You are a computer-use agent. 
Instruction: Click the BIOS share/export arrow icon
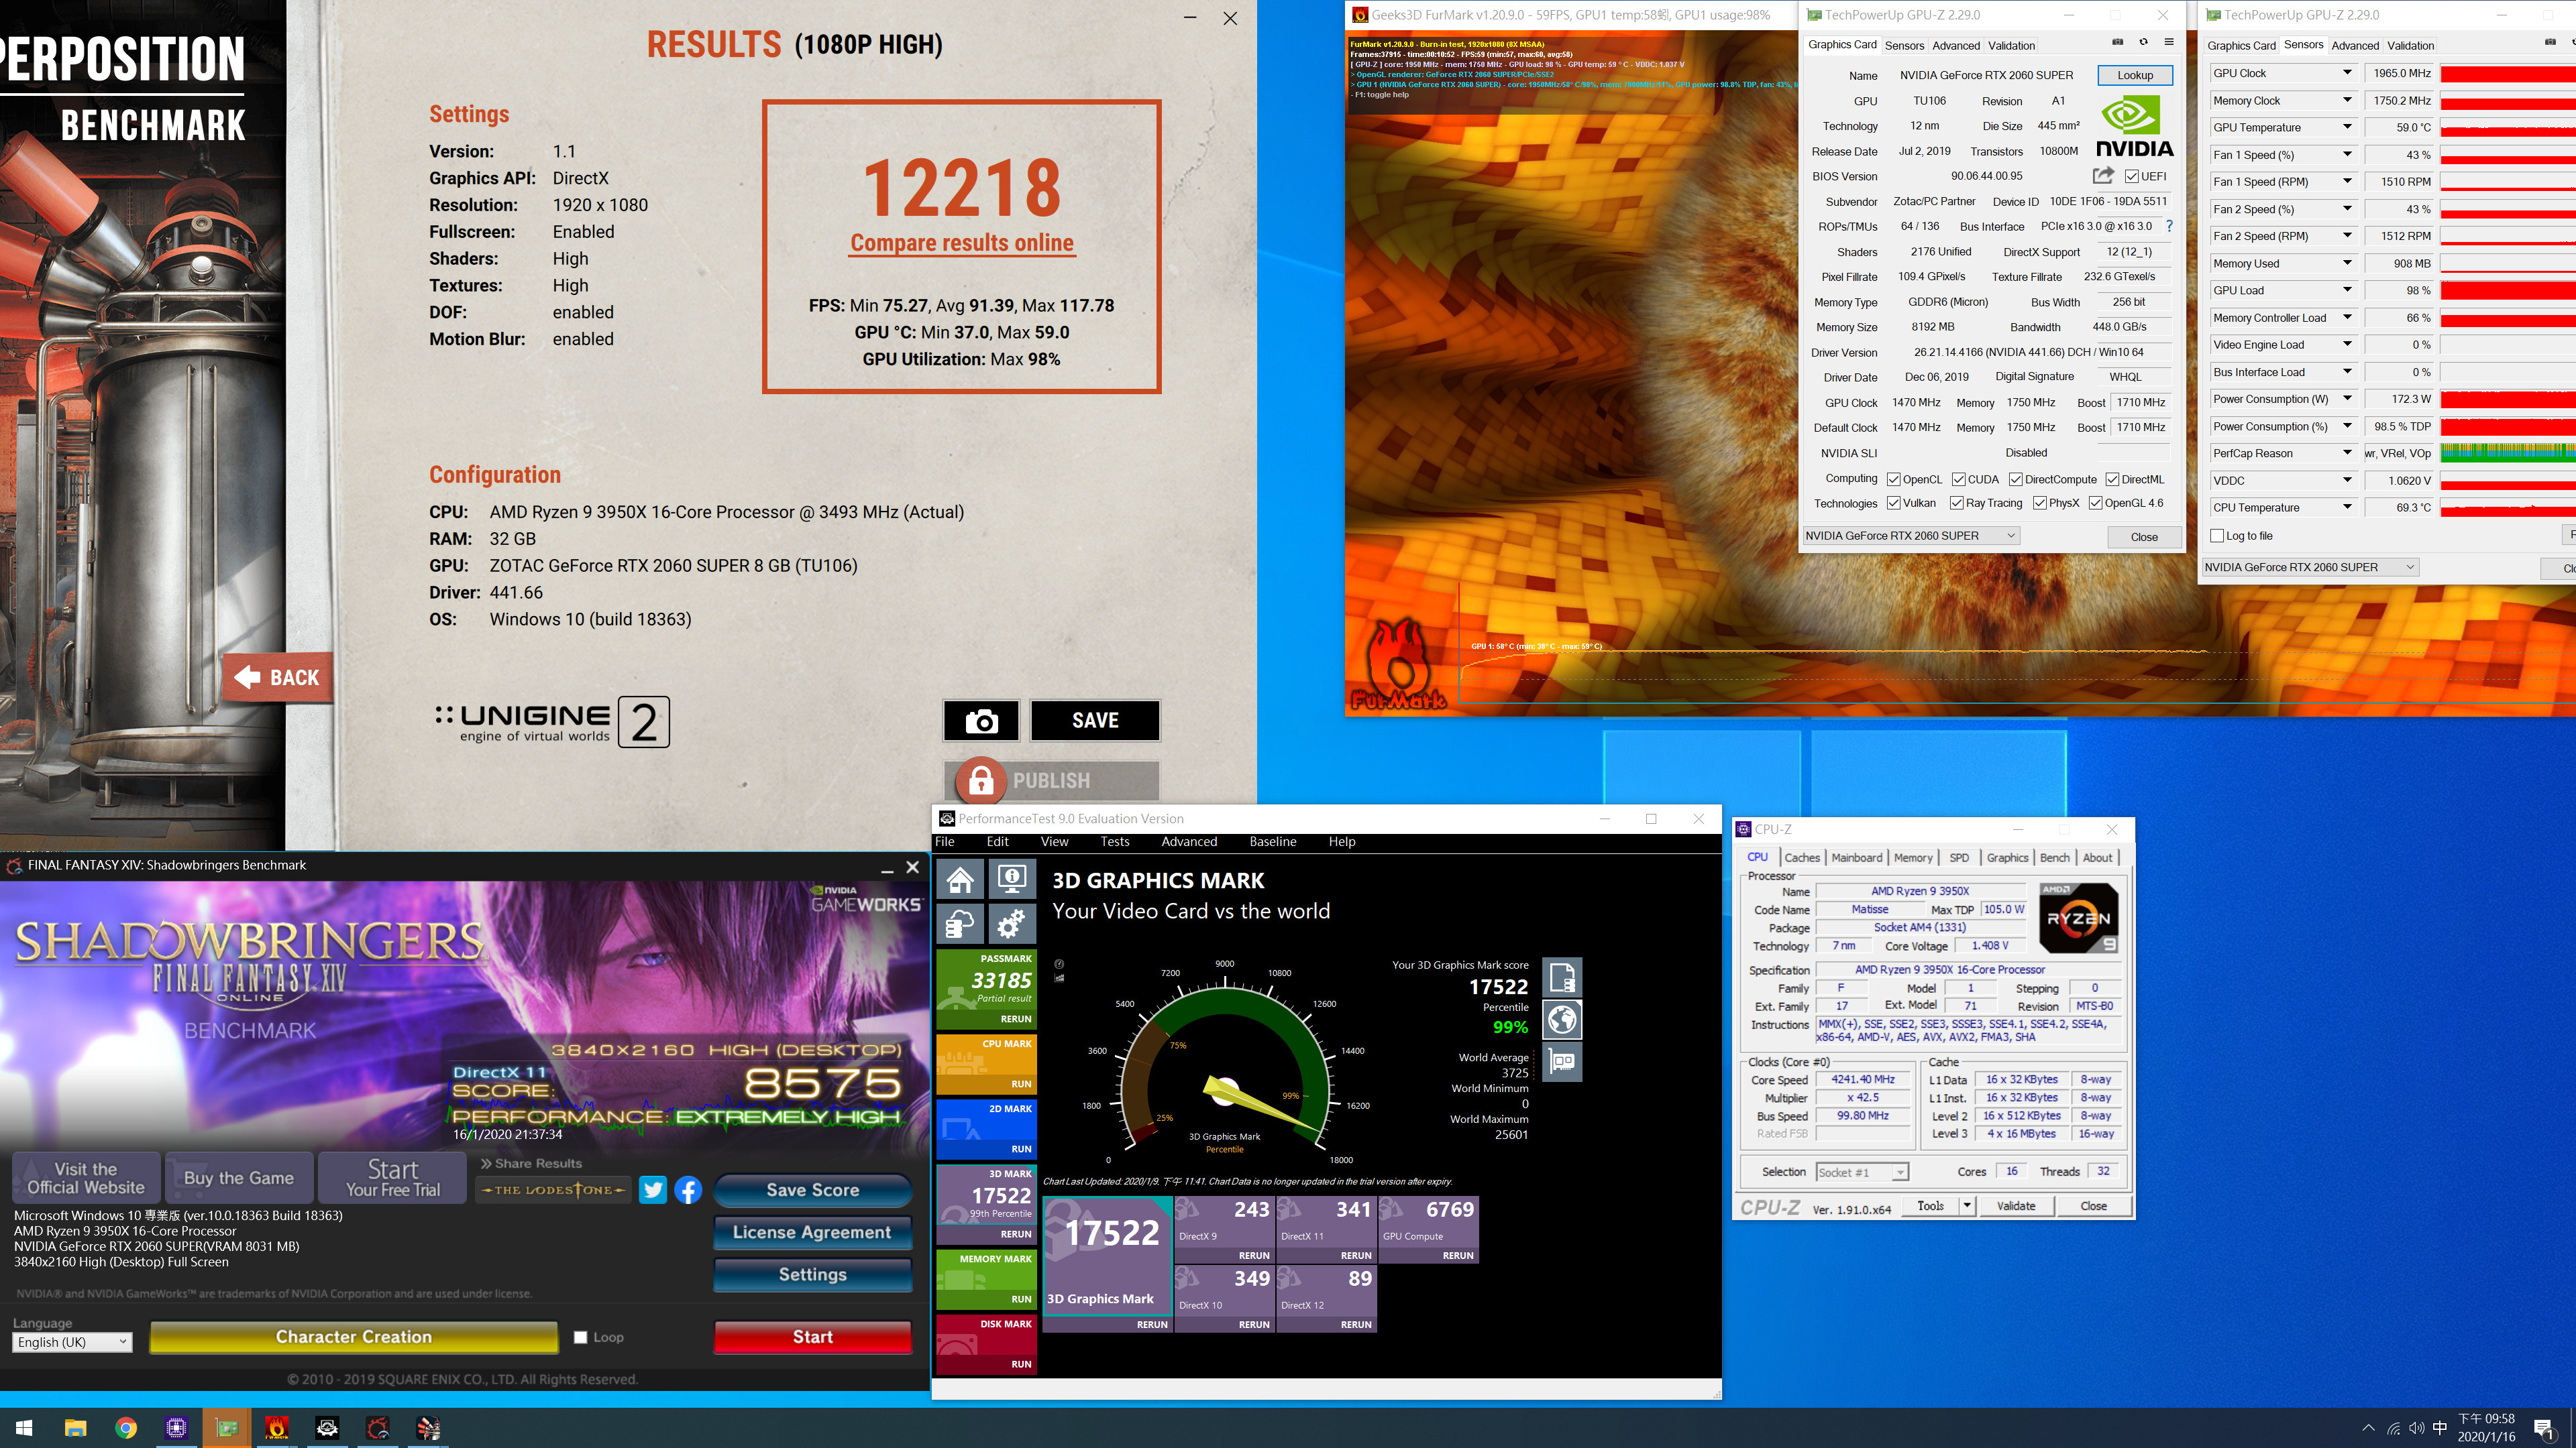point(2103,176)
